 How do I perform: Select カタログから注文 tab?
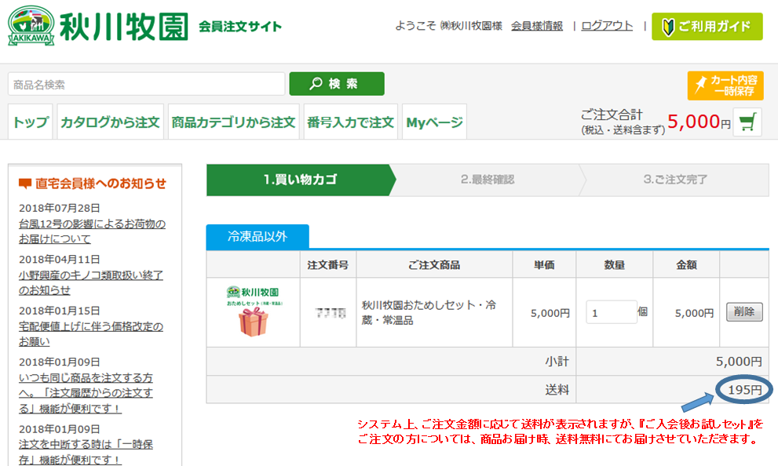(110, 122)
